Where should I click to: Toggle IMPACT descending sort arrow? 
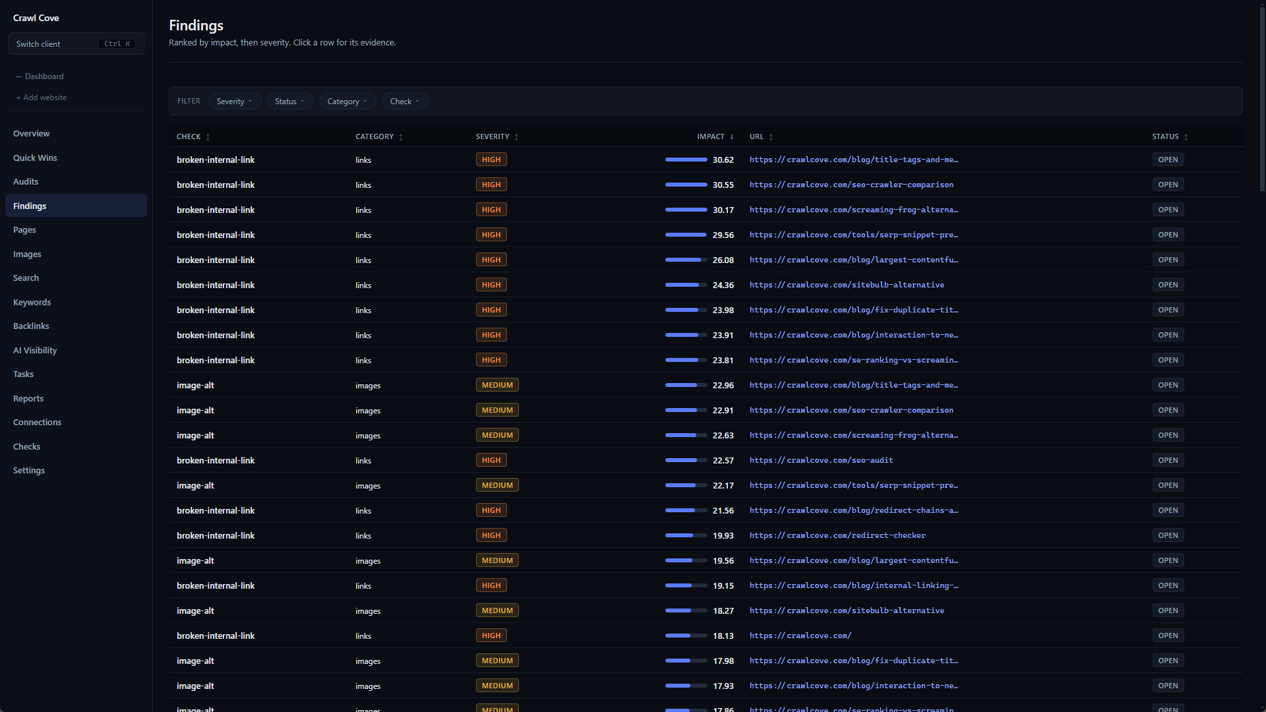click(x=732, y=137)
